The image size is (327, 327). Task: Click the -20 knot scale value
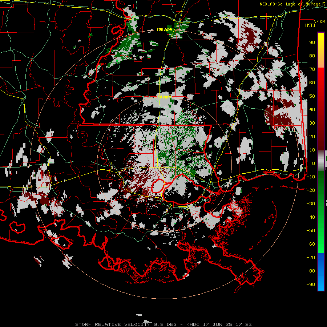point(311,190)
